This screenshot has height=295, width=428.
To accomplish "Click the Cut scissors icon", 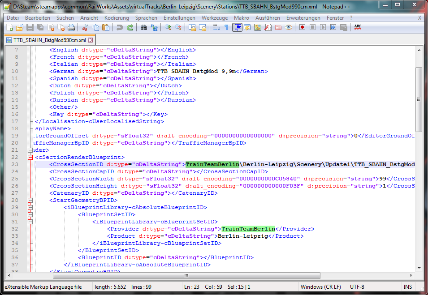I will tap(85, 28).
